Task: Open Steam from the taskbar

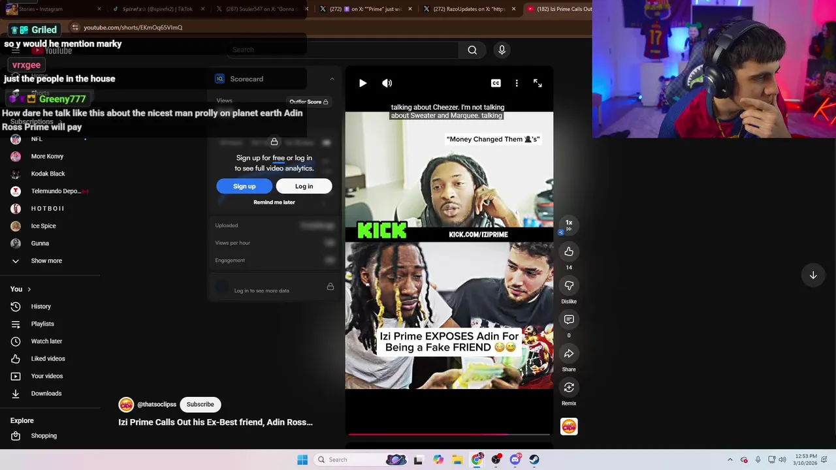Action: (534, 460)
